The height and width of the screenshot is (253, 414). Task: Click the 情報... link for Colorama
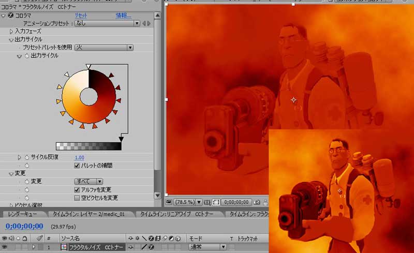[123, 16]
